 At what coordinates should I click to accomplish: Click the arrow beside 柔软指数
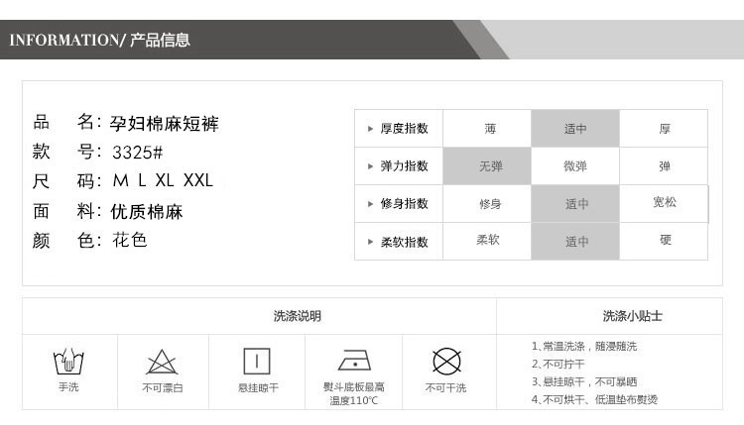click(371, 242)
